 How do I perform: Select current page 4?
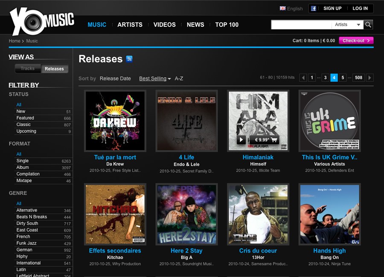pyautogui.click(x=334, y=78)
